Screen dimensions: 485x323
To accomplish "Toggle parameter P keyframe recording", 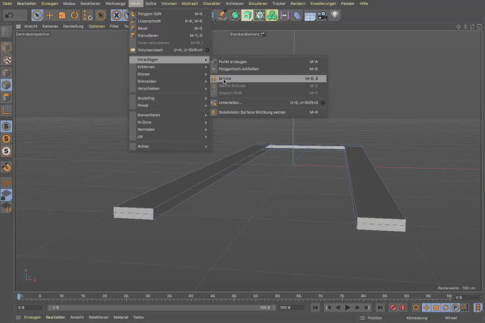I will [x=455, y=308].
